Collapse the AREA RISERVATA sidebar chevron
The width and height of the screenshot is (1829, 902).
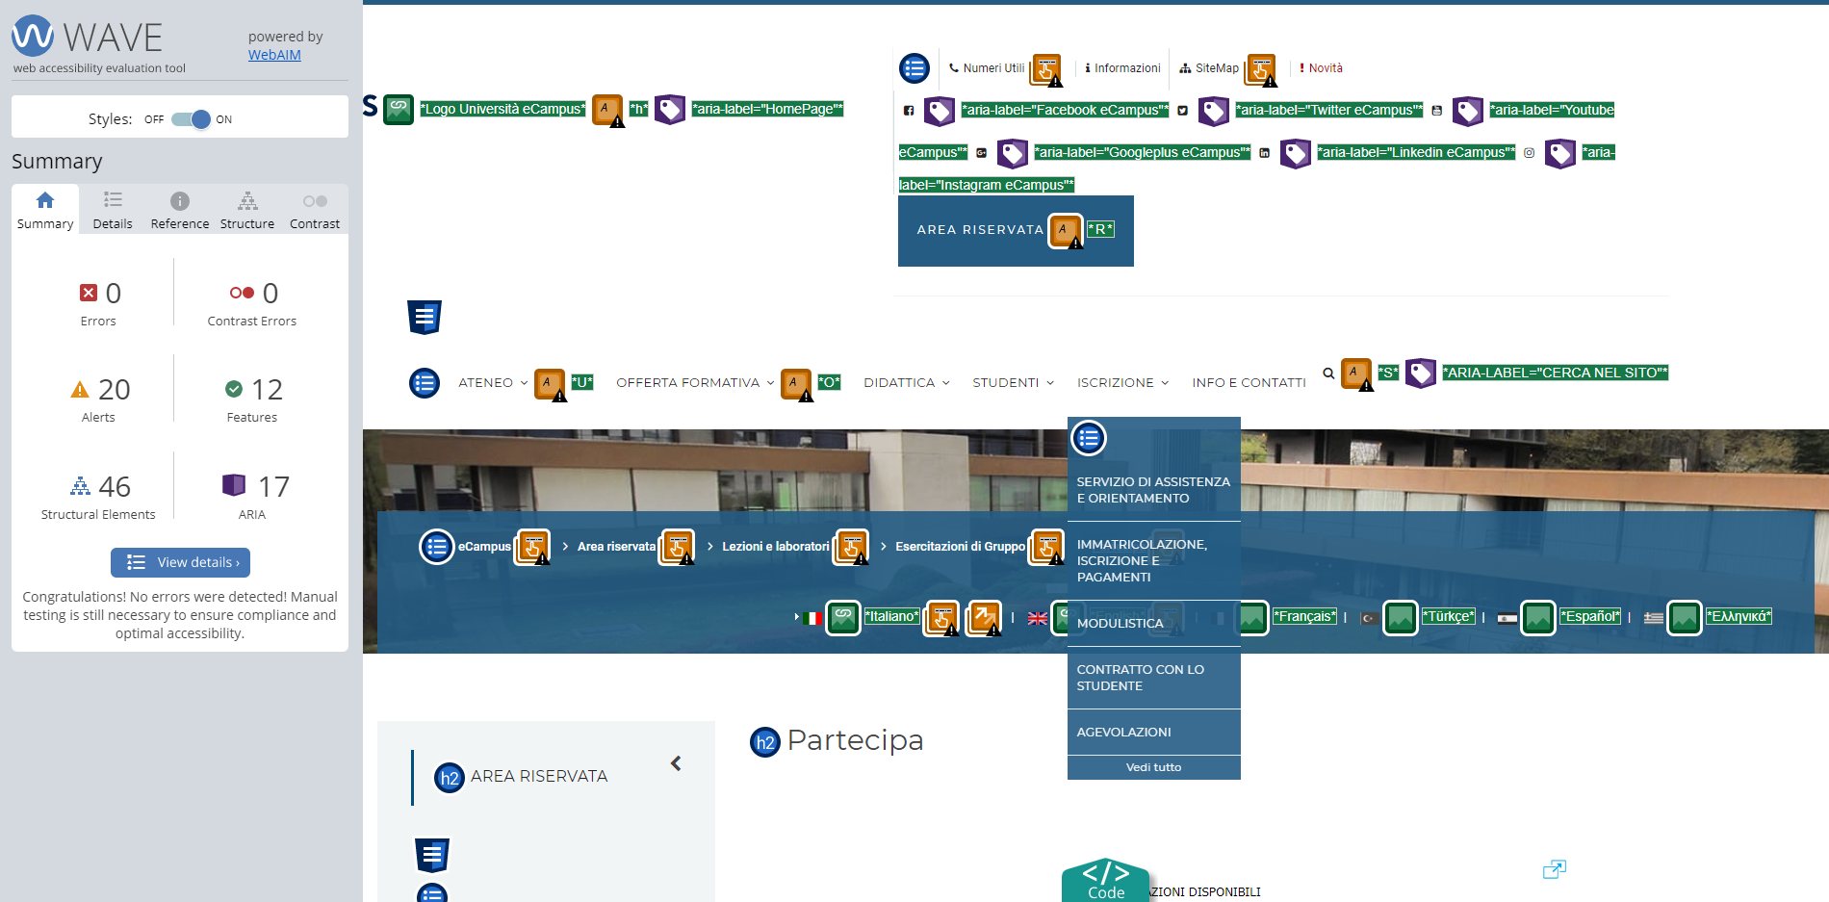click(676, 763)
